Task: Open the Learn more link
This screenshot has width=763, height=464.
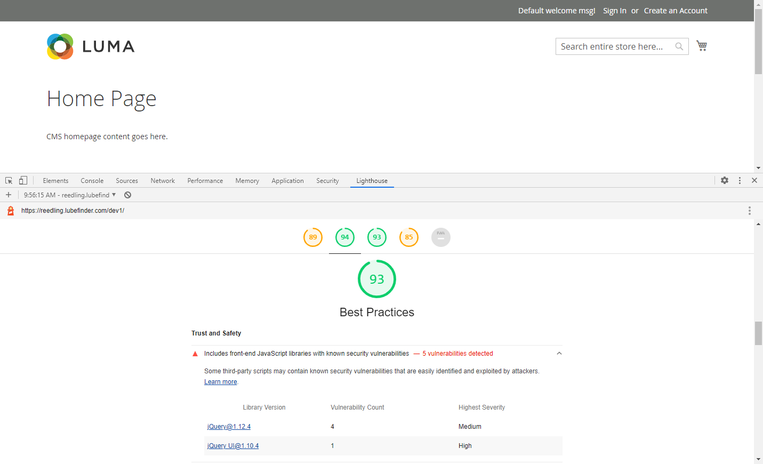Action: point(221,382)
